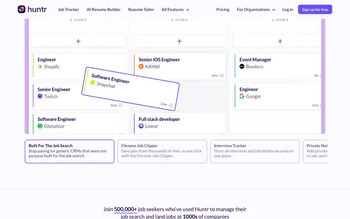This screenshot has width=350, height=219.
Task: Add a job in the middle column
Action: click(x=179, y=41)
